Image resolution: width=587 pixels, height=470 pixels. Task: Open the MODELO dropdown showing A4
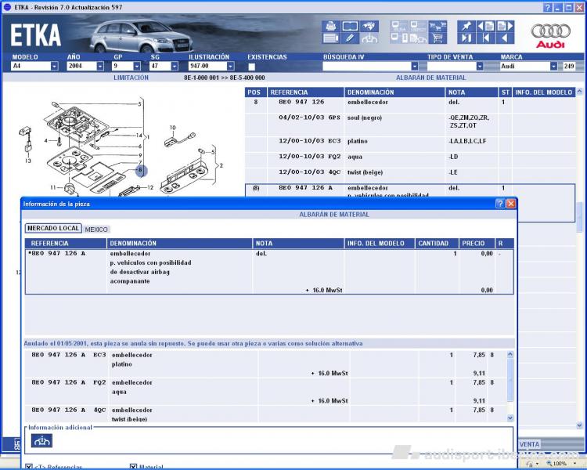click(x=54, y=67)
